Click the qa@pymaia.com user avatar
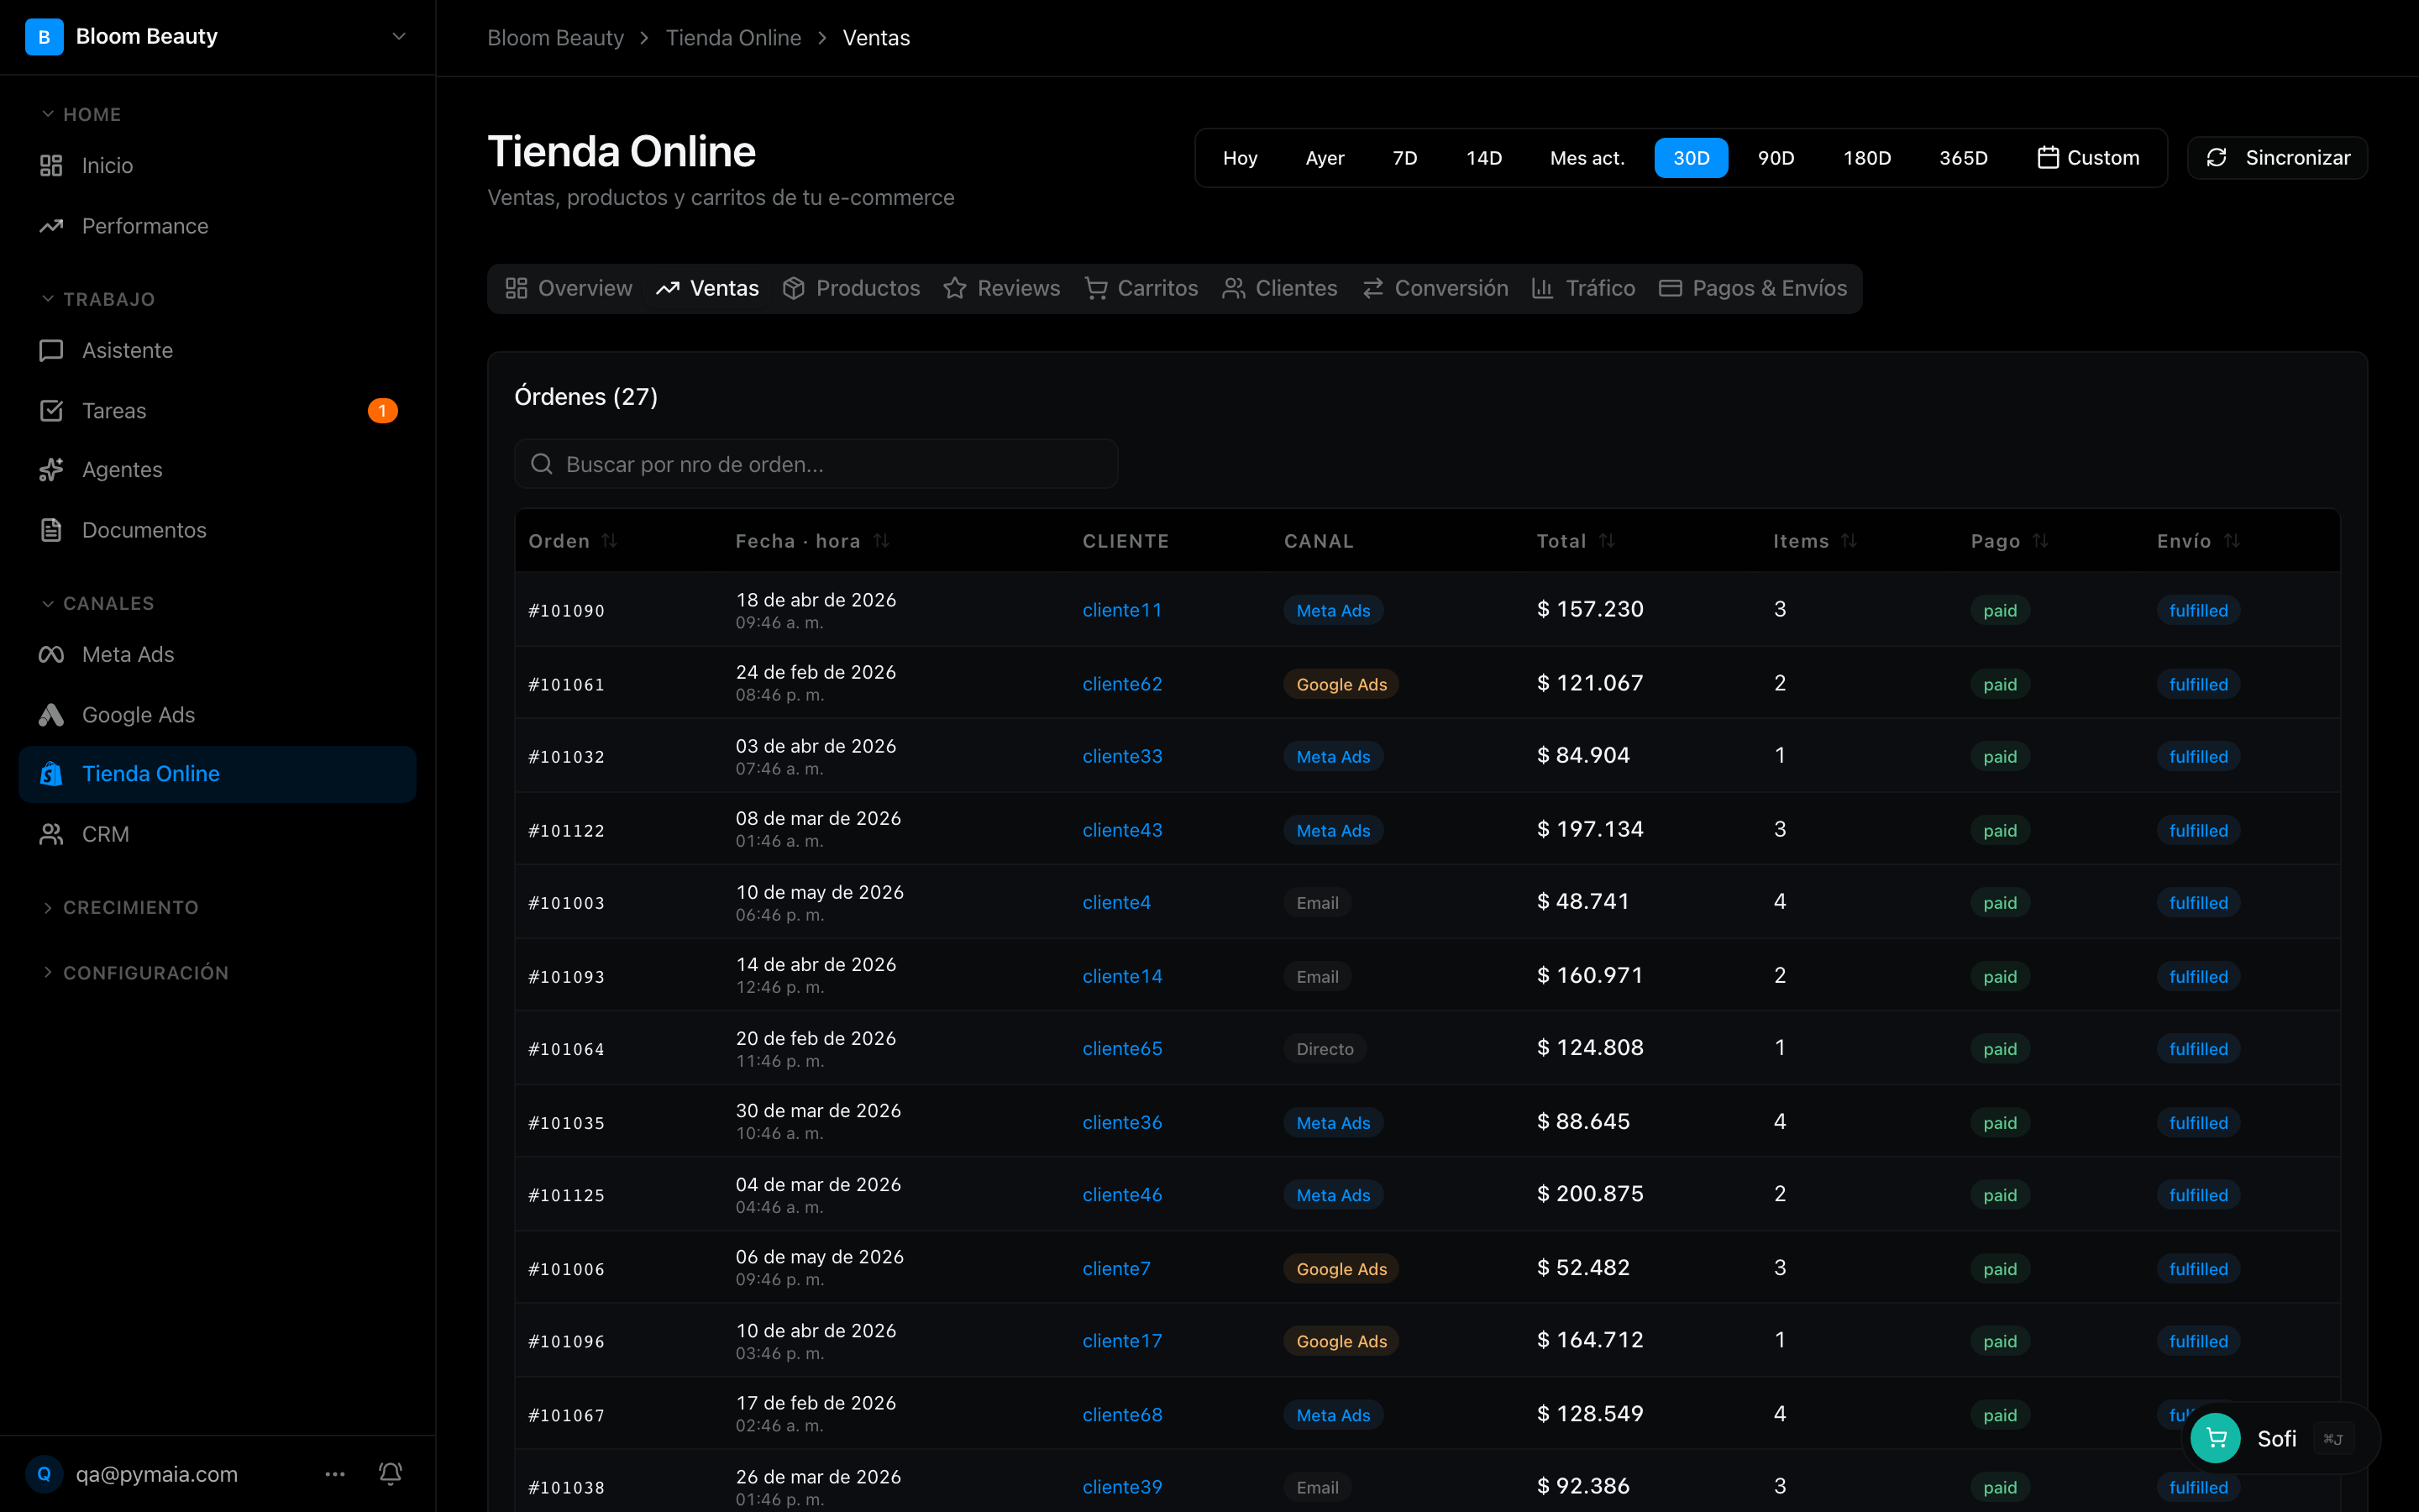Image resolution: width=2419 pixels, height=1512 pixels. pos(44,1474)
